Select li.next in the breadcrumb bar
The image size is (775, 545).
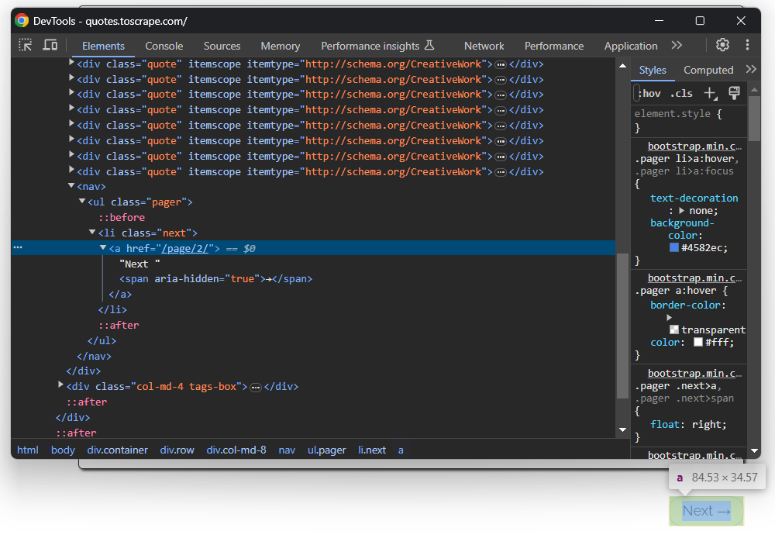point(372,450)
